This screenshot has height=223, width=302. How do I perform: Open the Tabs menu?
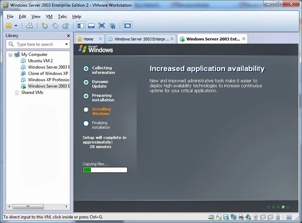tap(62, 17)
